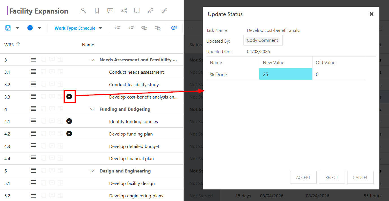The height and width of the screenshot is (201, 389).
Task: Open row menu icon for WBS 4.4
Action: pos(33,158)
